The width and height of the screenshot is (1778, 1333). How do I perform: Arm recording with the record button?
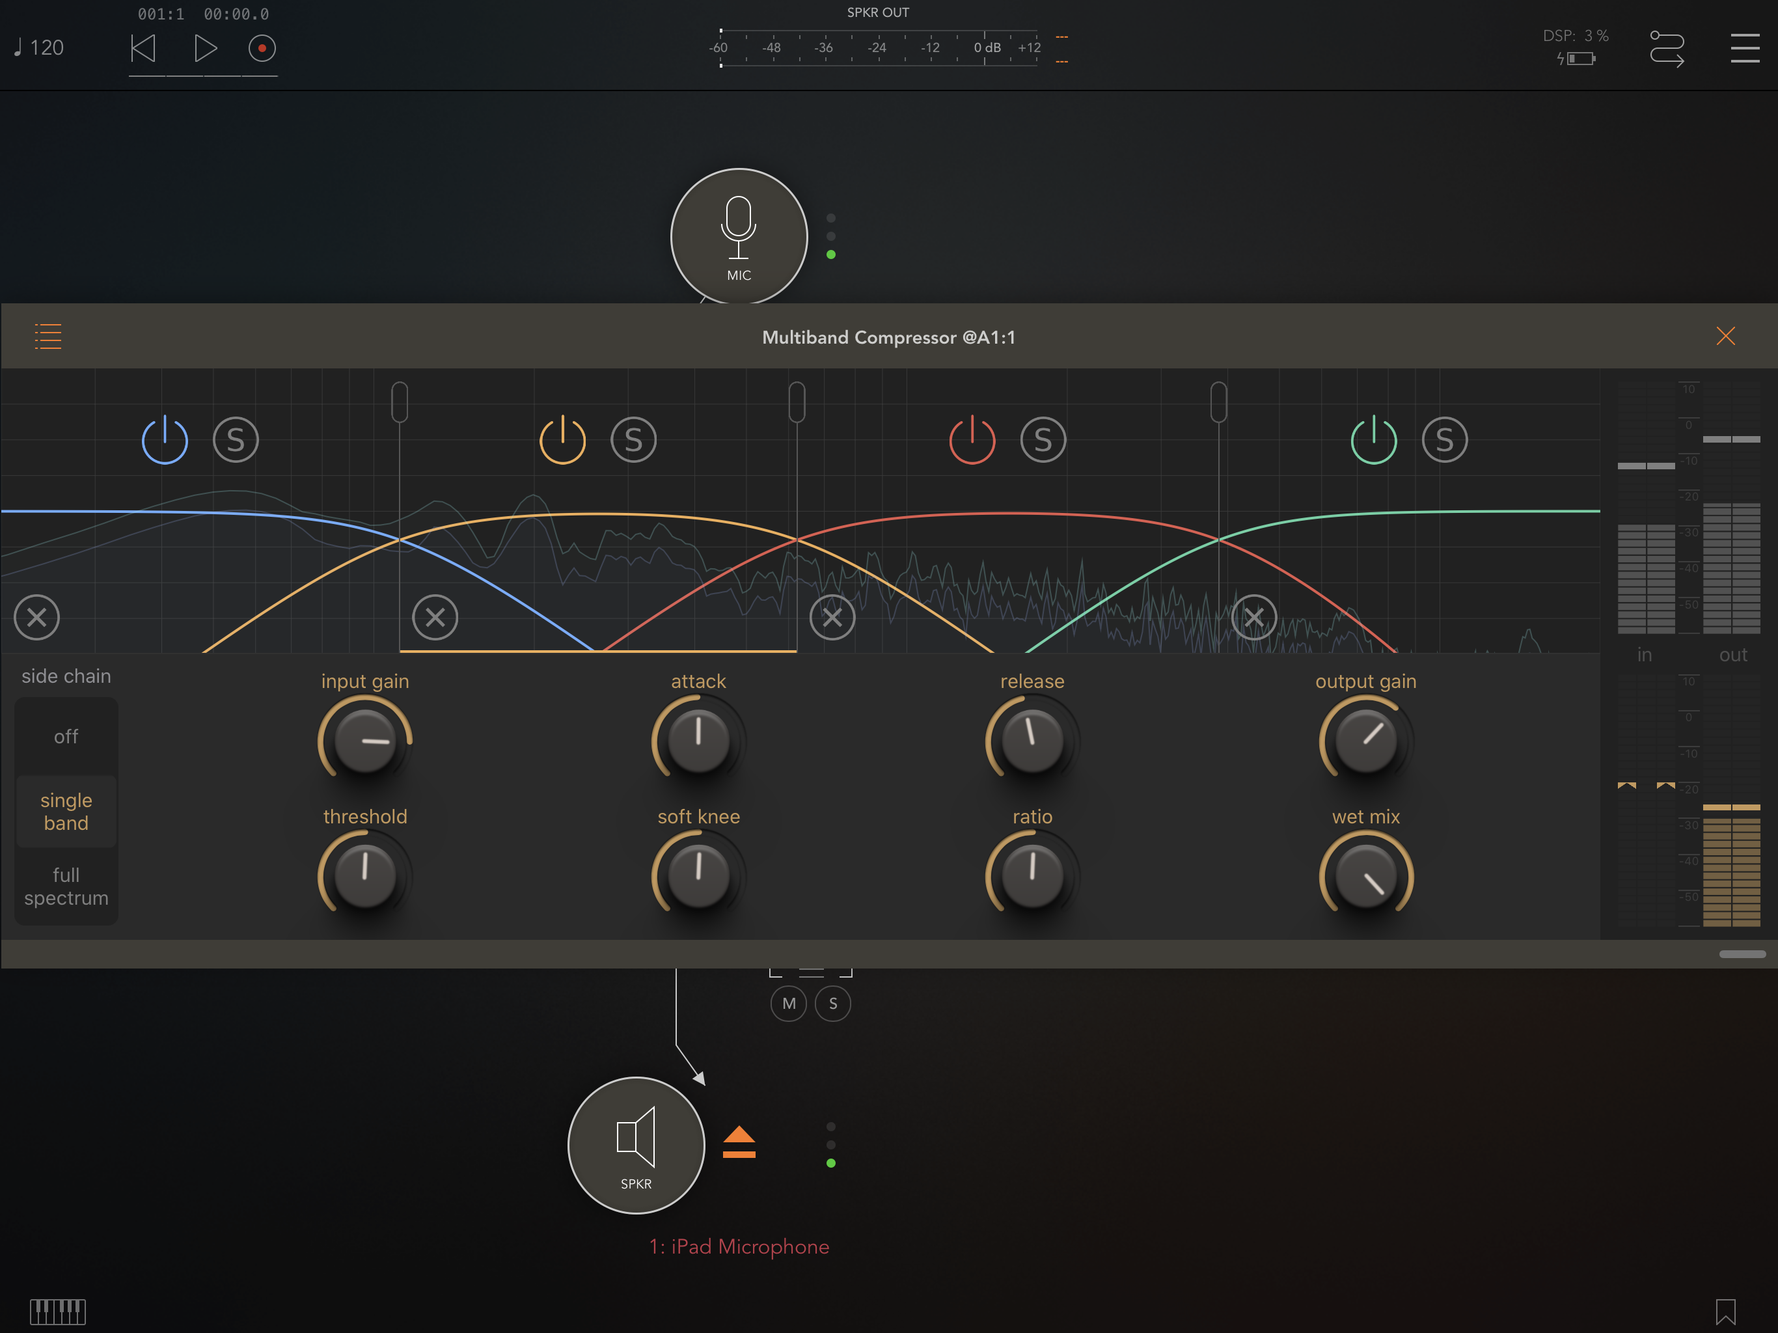point(262,48)
